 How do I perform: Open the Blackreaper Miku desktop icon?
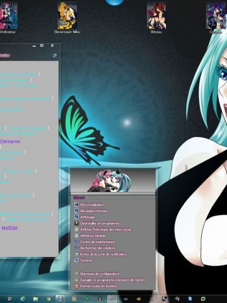(67, 18)
